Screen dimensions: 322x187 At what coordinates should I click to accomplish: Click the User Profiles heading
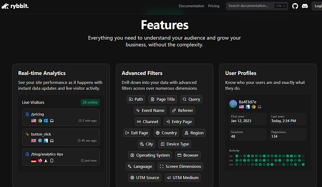pos(241,73)
